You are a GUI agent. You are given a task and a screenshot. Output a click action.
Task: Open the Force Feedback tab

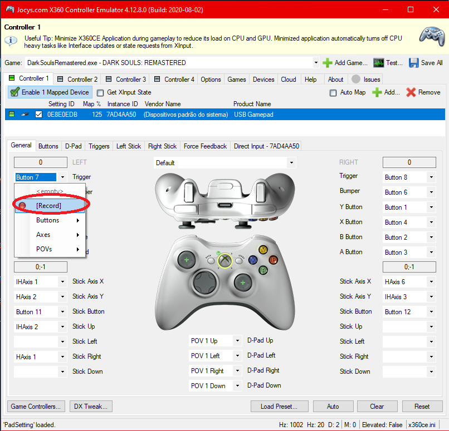click(205, 146)
